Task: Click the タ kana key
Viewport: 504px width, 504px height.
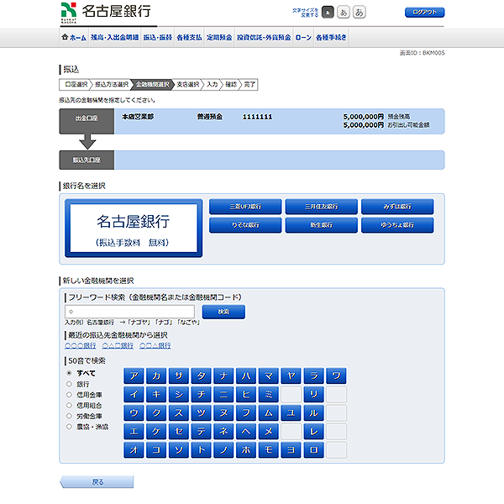Action: (202, 375)
